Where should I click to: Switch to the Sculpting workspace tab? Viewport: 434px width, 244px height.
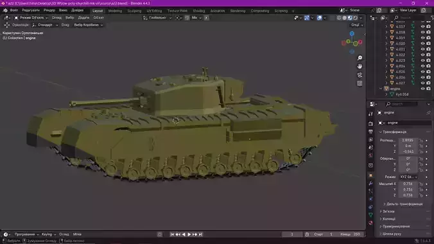pyautogui.click(x=134, y=11)
